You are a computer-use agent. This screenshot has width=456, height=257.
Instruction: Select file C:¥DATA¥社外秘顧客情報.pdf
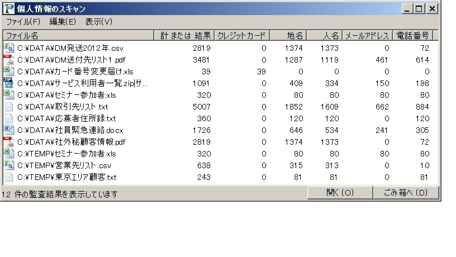[72, 142]
